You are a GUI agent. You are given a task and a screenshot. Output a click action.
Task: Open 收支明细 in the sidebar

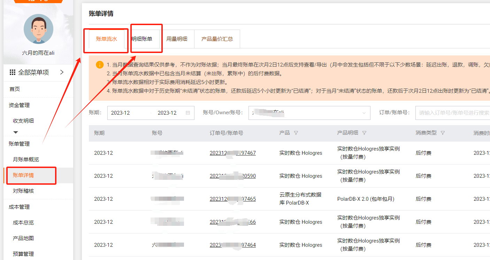pos(23,121)
